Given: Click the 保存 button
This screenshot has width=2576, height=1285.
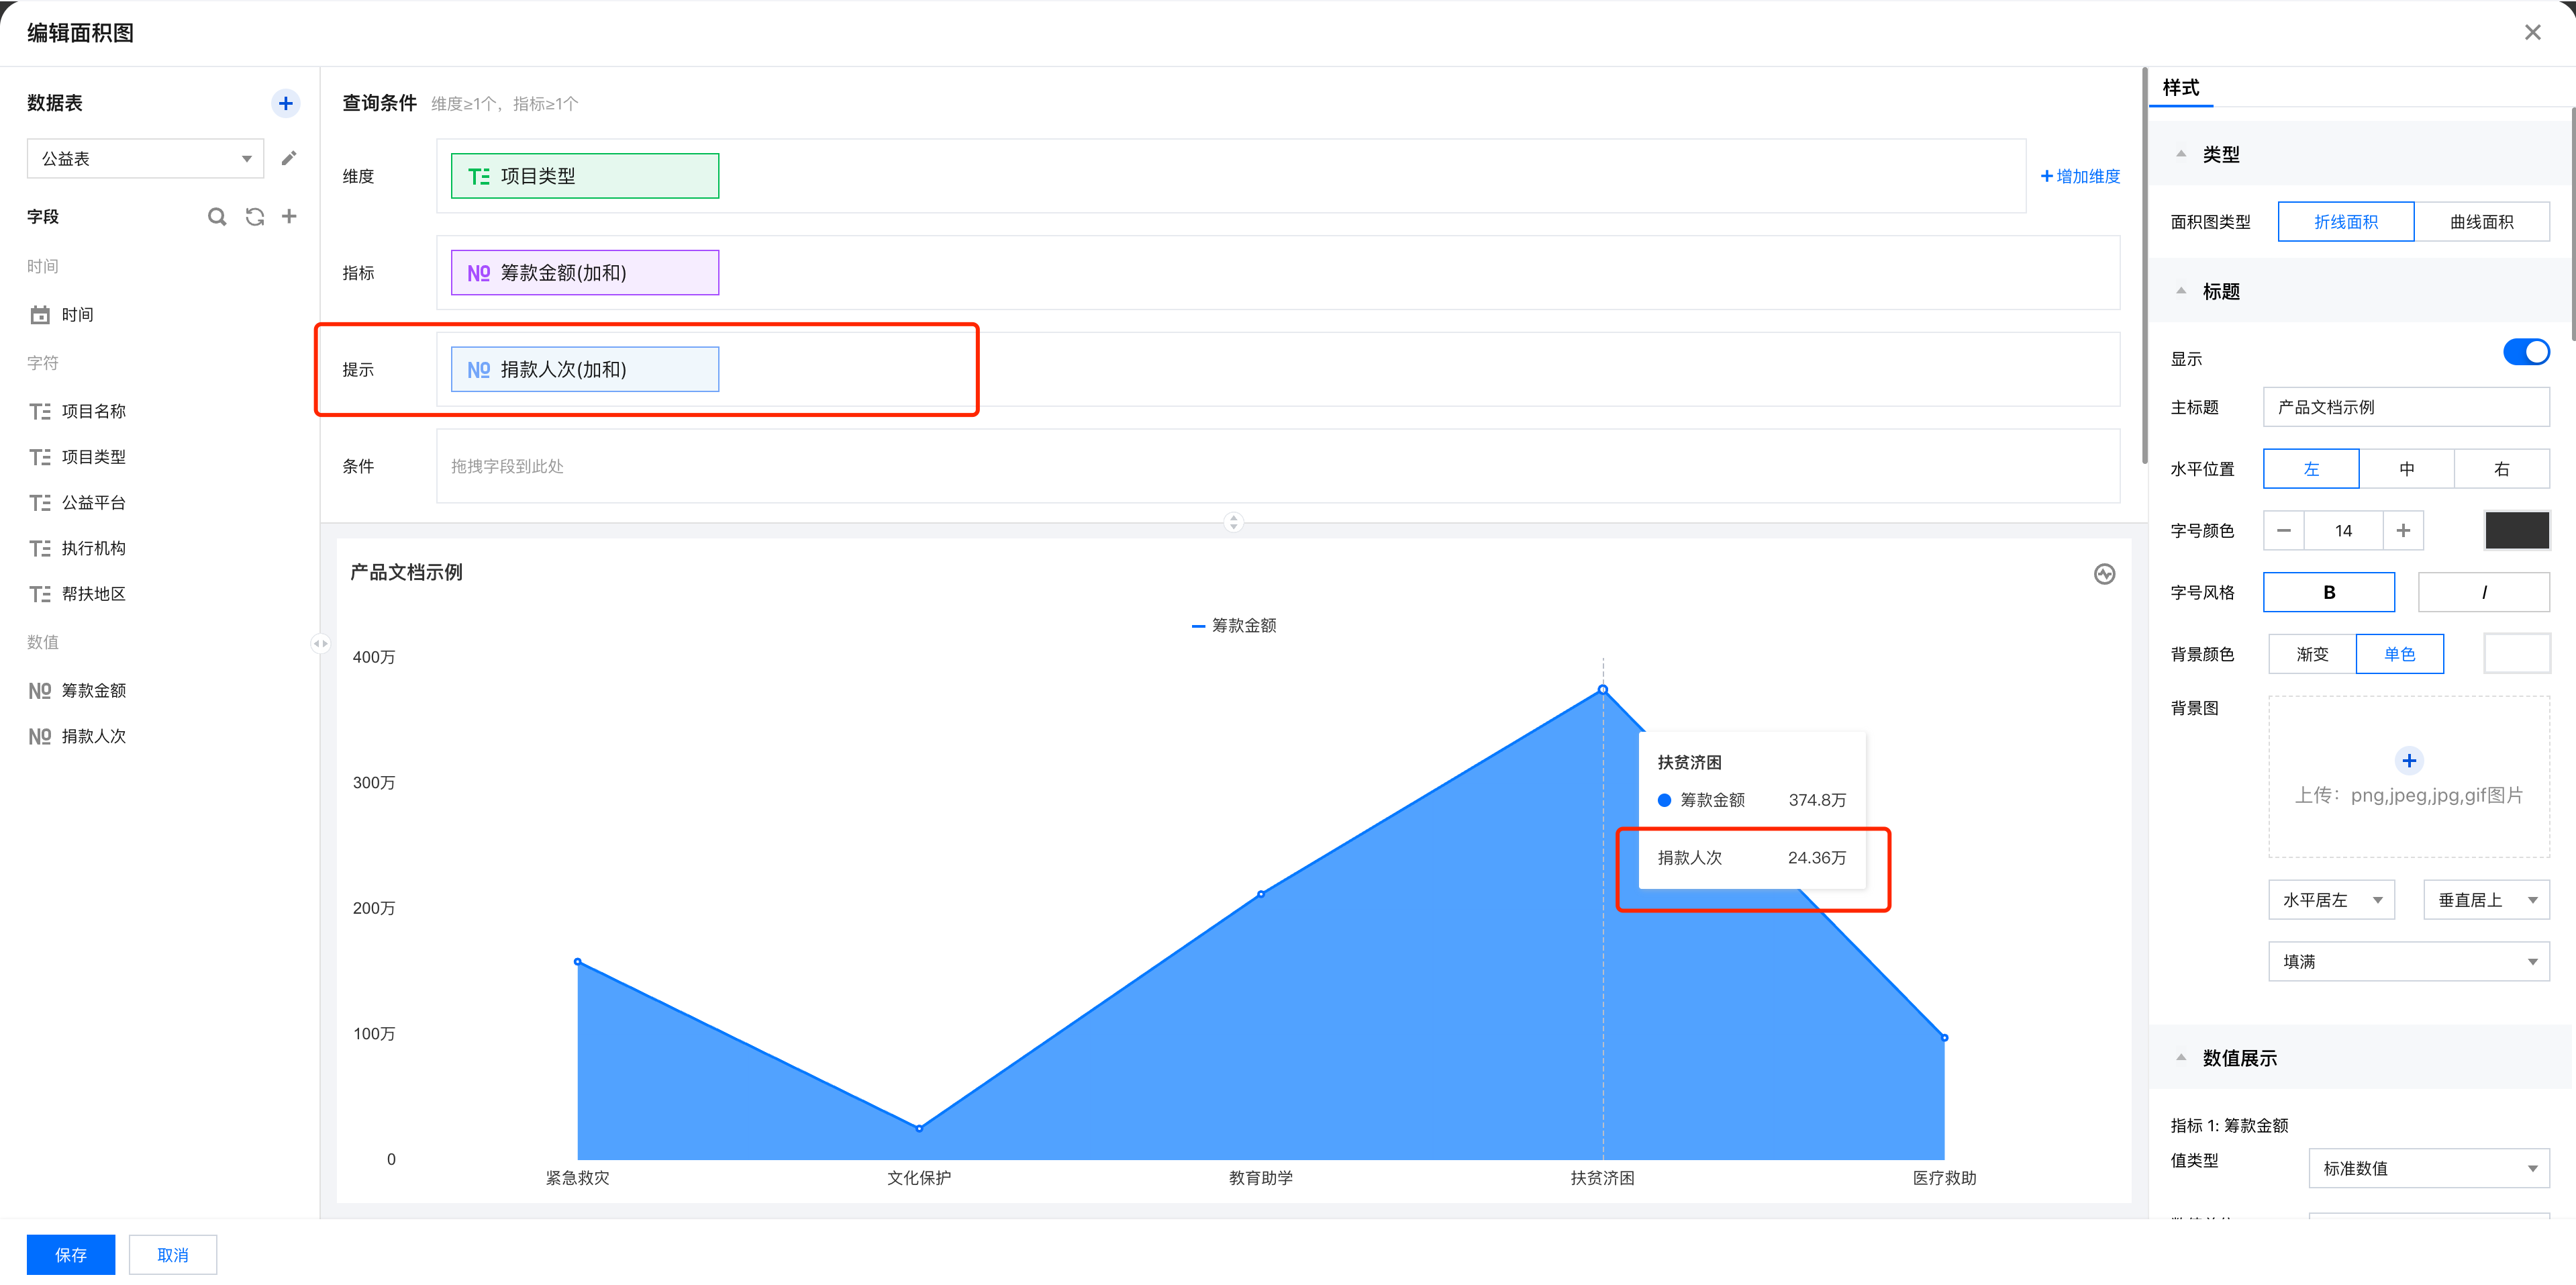Looking at the screenshot, I should point(70,1254).
